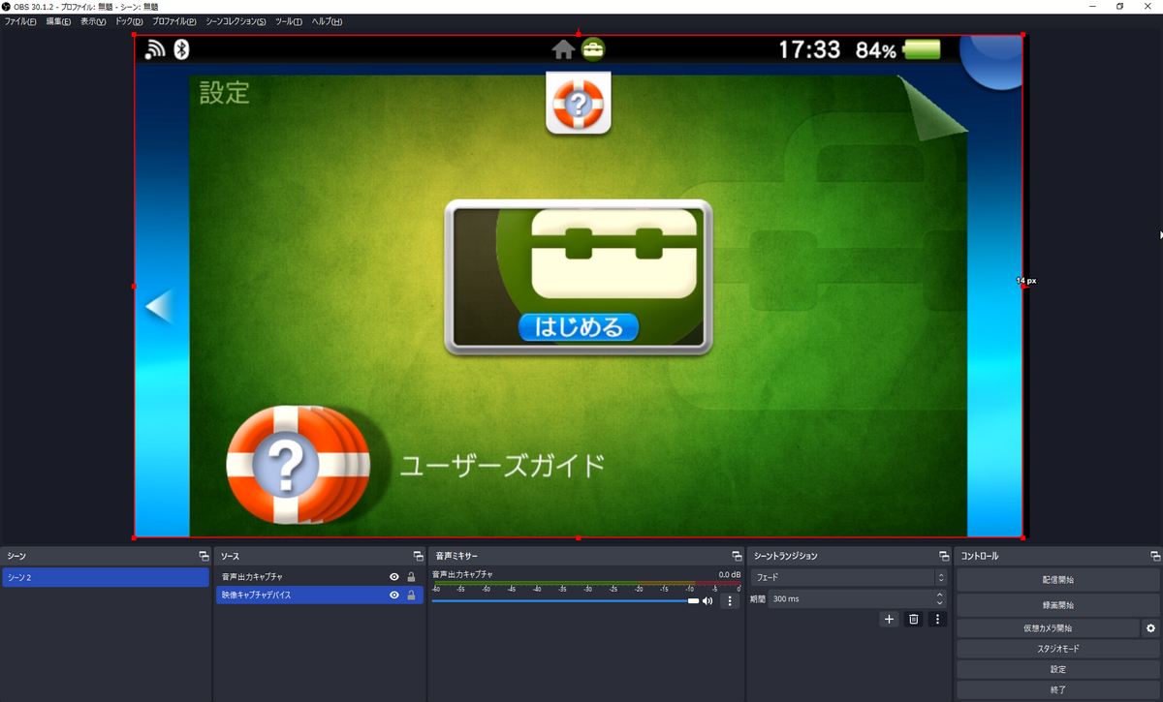Click 録画開始 to start recording

click(1057, 604)
